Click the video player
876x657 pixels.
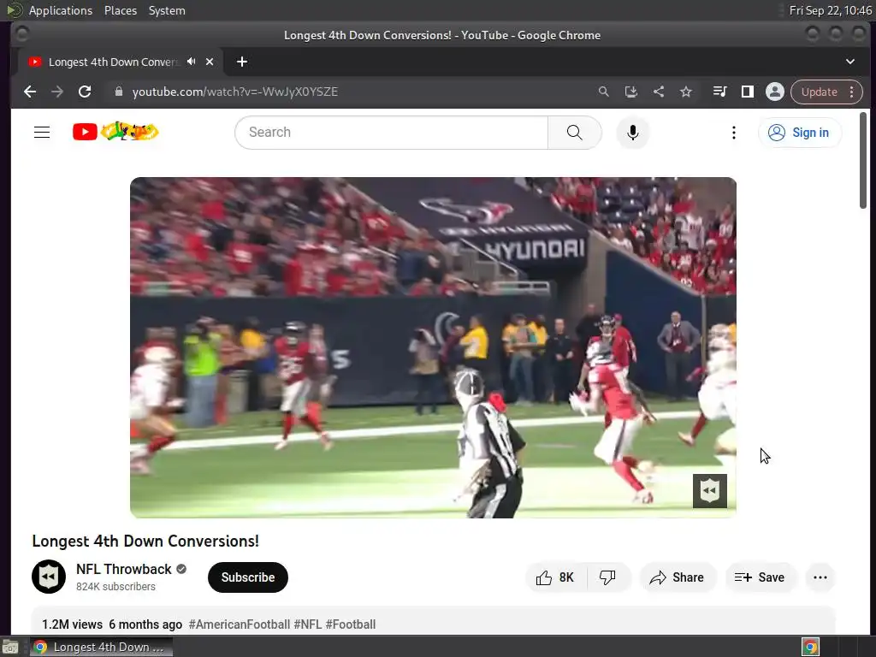coord(433,347)
